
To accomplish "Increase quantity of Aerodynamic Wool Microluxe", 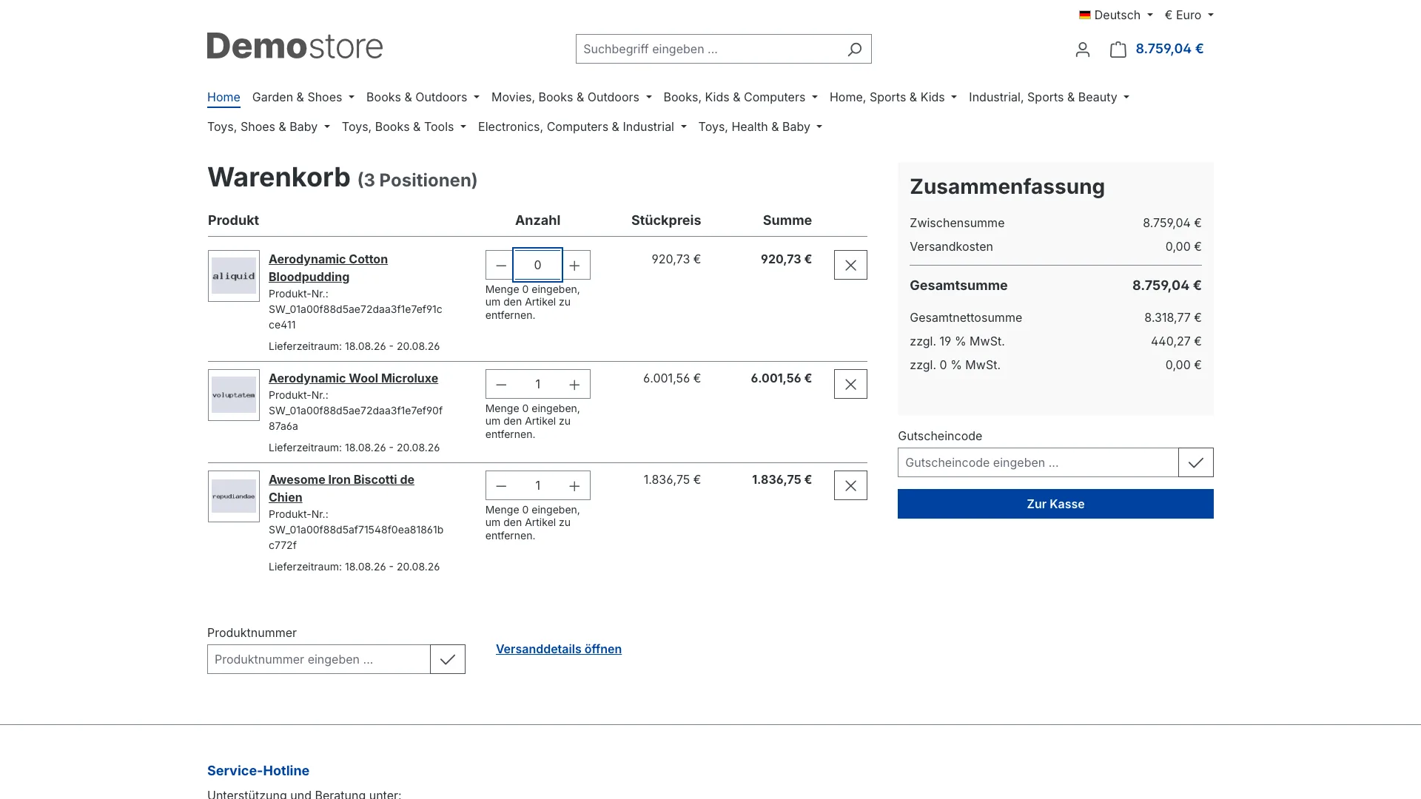I will pos(574,384).
